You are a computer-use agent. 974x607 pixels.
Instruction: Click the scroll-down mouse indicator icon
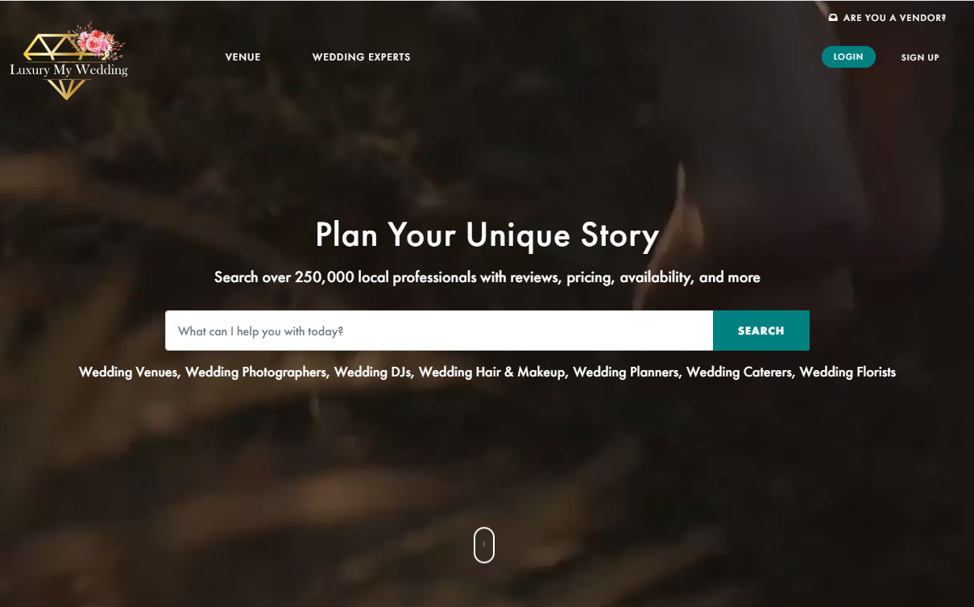click(483, 545)
